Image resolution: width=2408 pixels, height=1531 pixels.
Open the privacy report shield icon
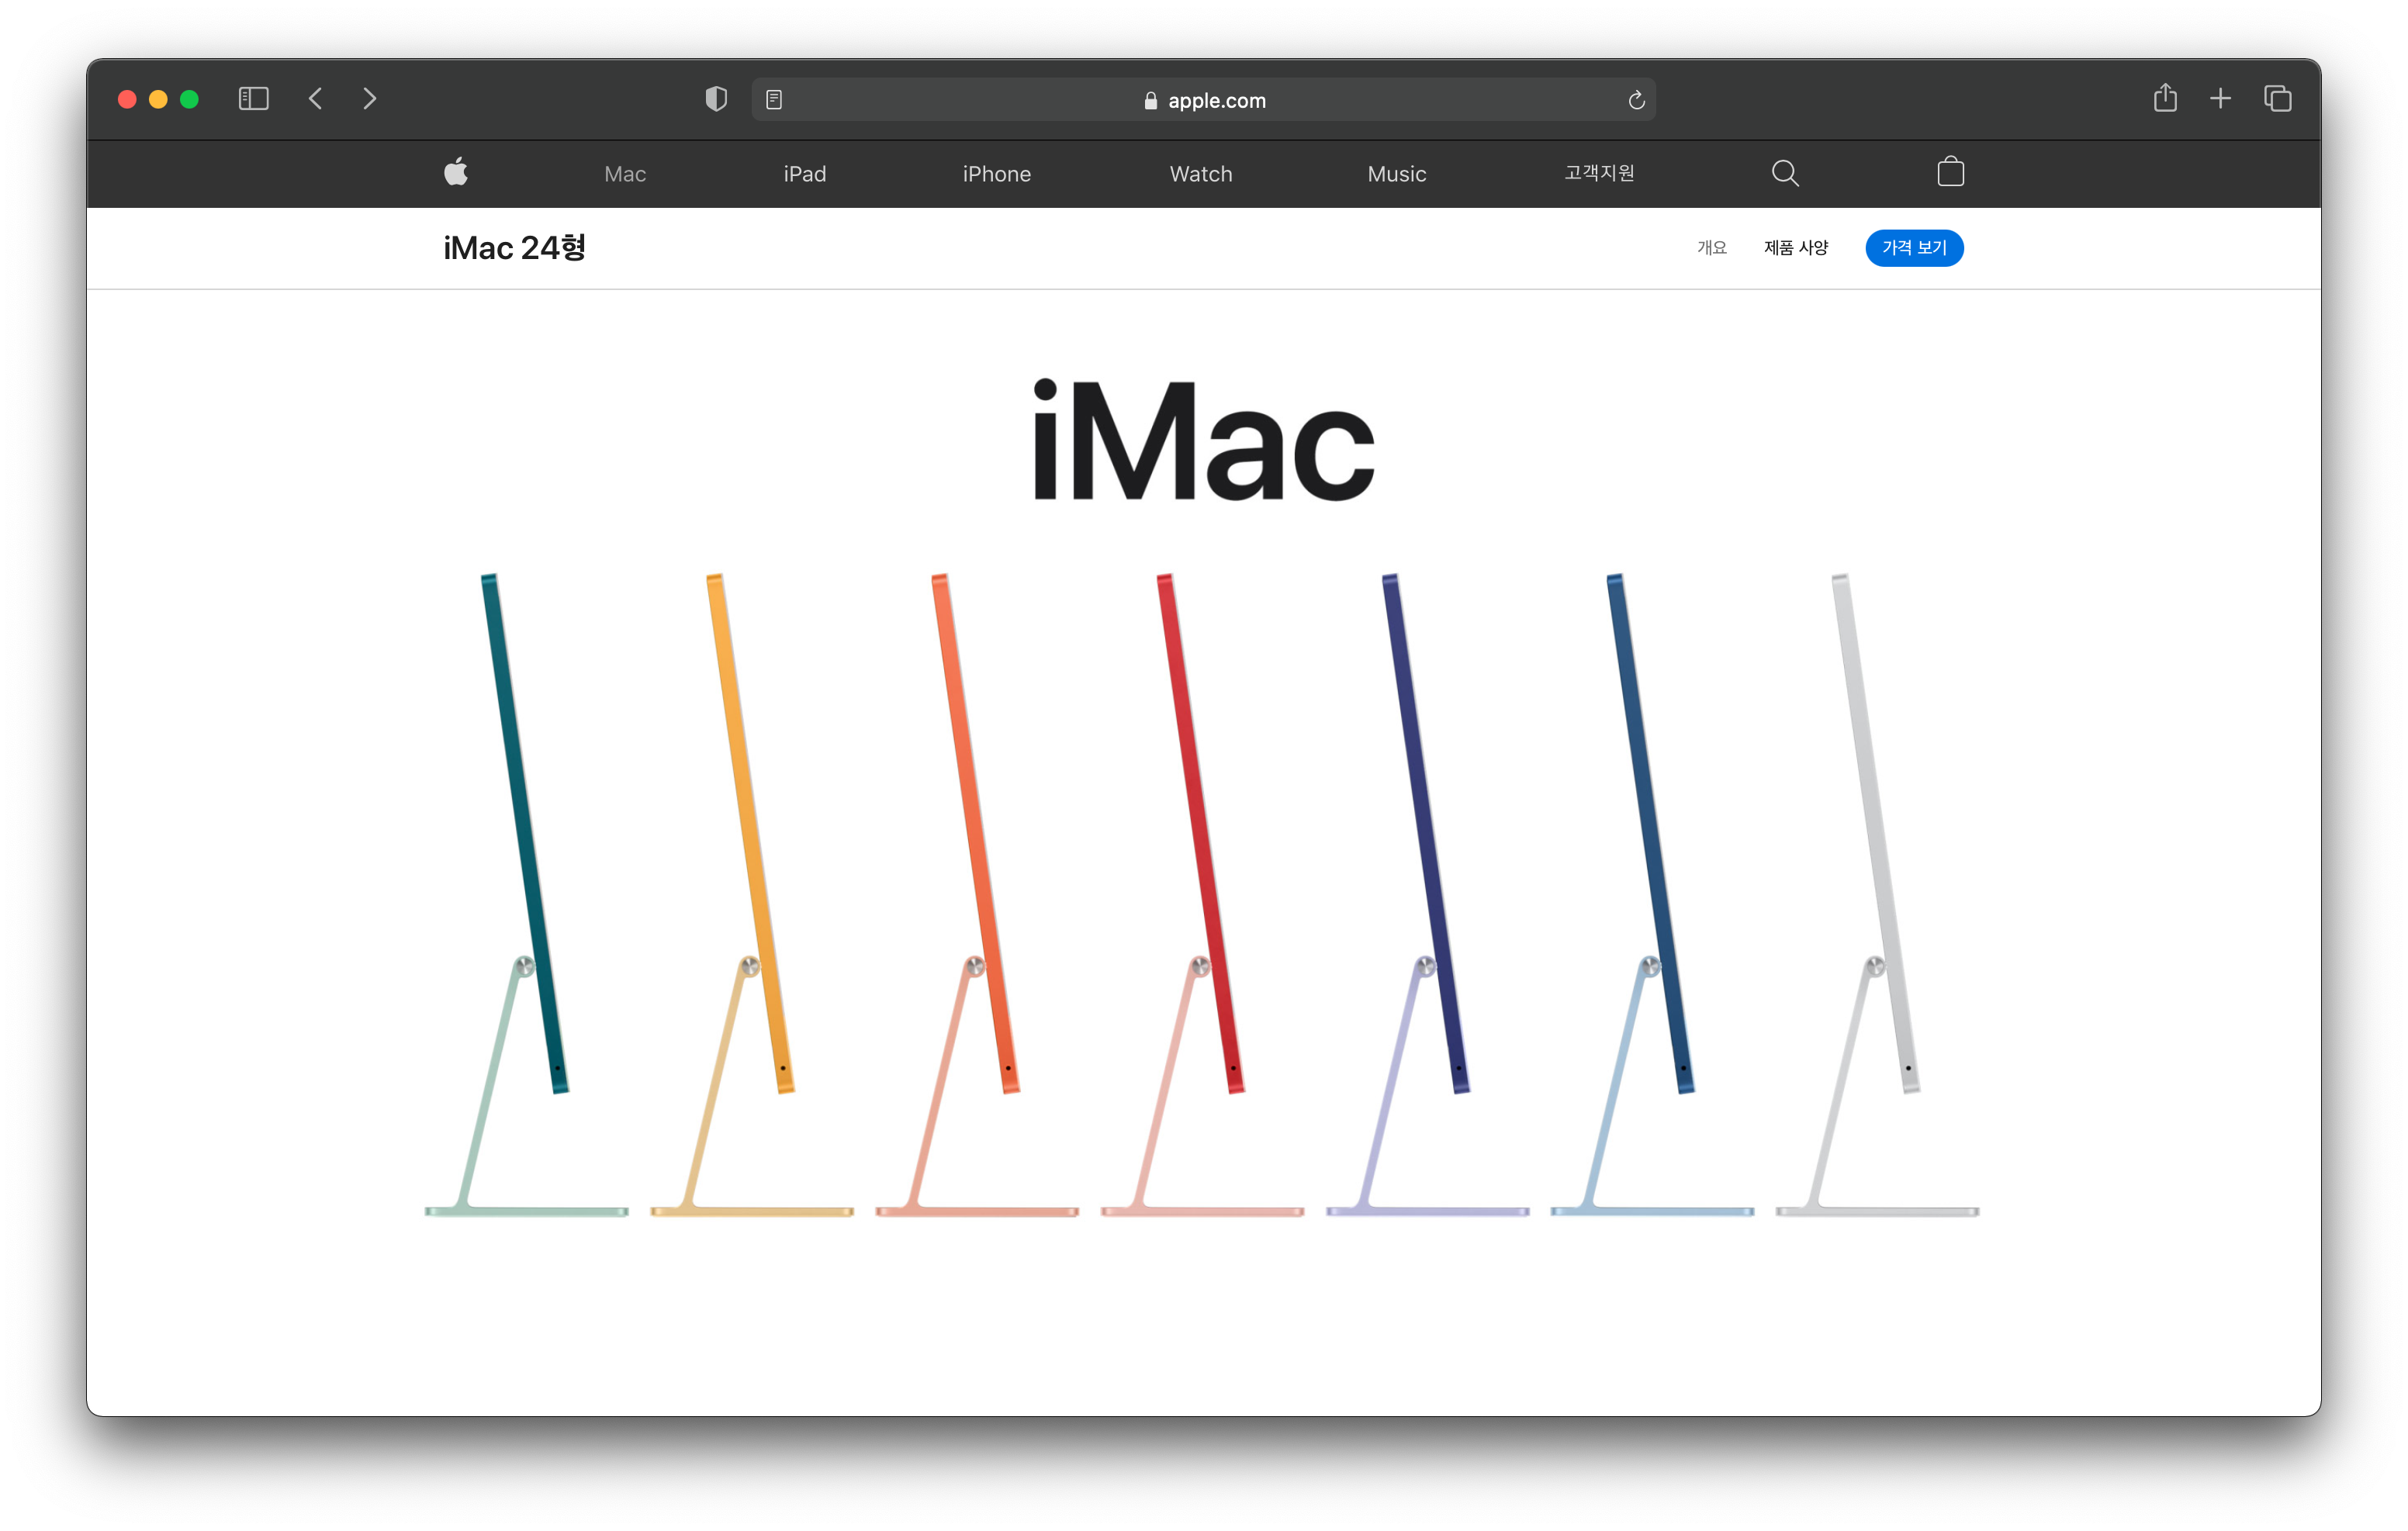716,99
